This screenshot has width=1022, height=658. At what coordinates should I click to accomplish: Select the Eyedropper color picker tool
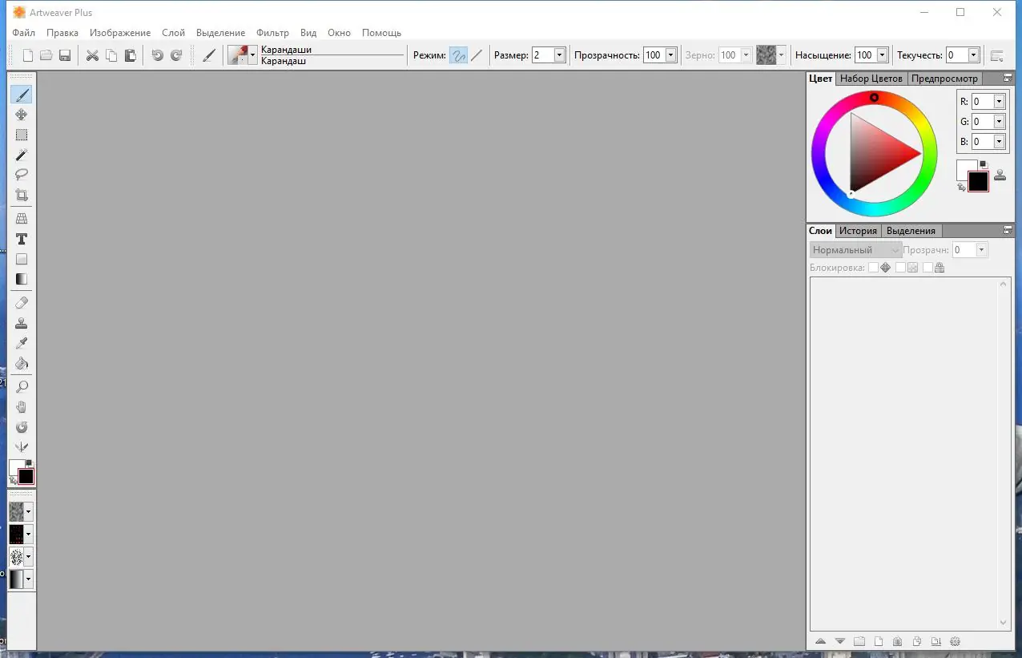tap(21, 343)
